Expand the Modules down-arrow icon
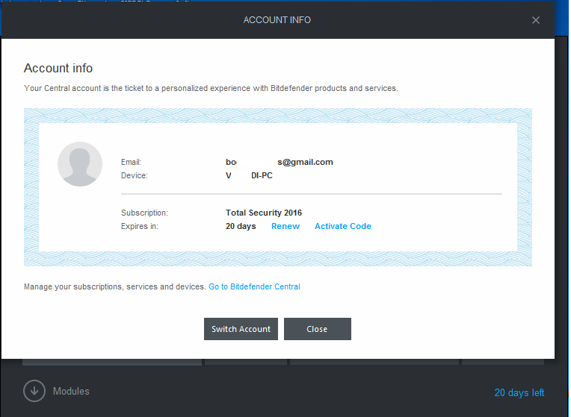This screenshot has width=571, height=417. pos(34,391)
